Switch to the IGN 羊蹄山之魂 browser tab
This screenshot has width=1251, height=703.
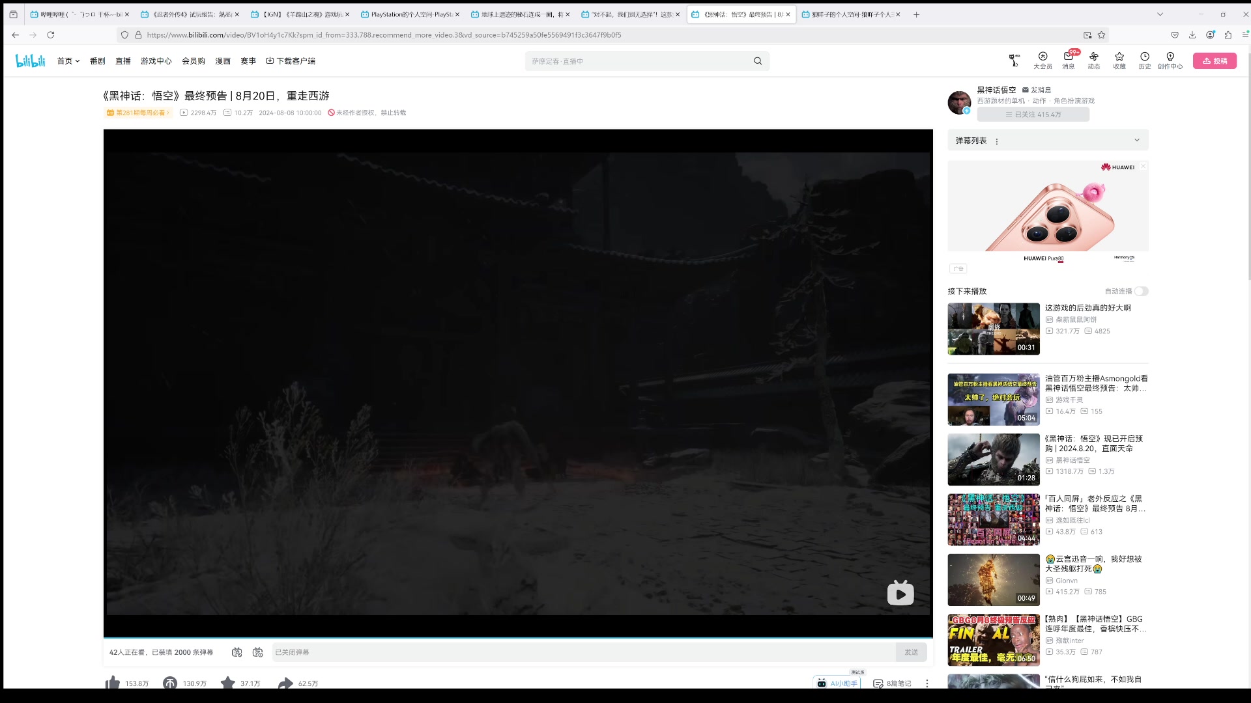point(300,14)
